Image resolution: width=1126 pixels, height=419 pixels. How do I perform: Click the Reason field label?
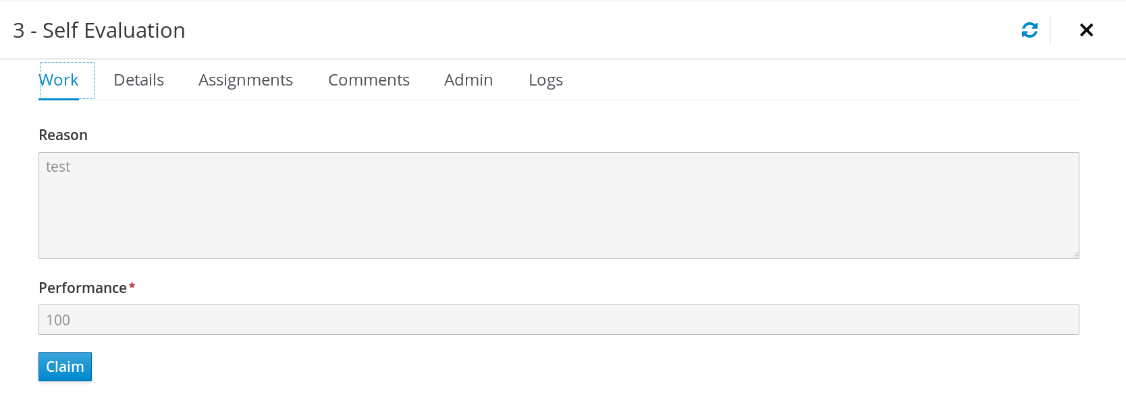tap(63, 135)
